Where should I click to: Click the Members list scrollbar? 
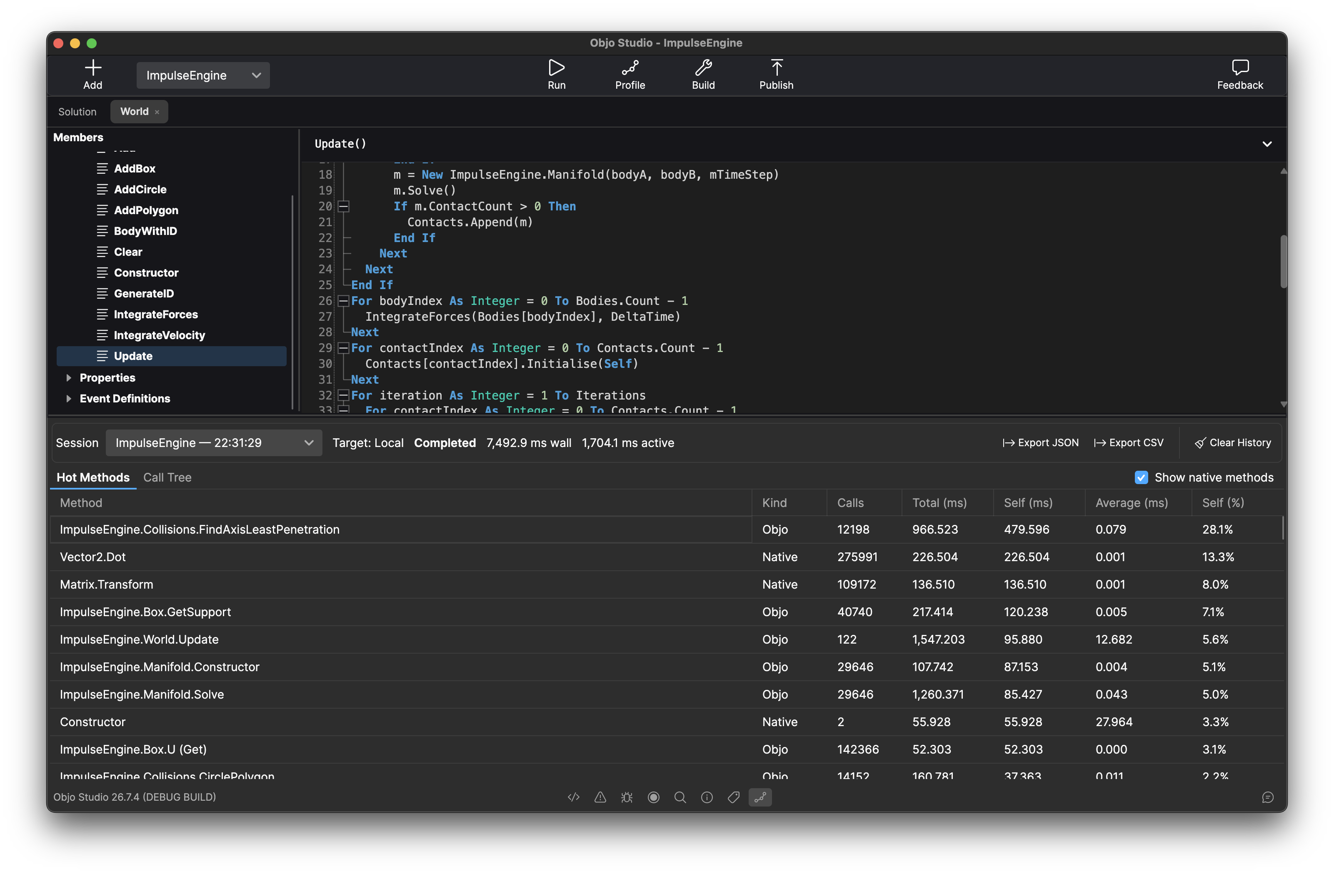(292, 302)
